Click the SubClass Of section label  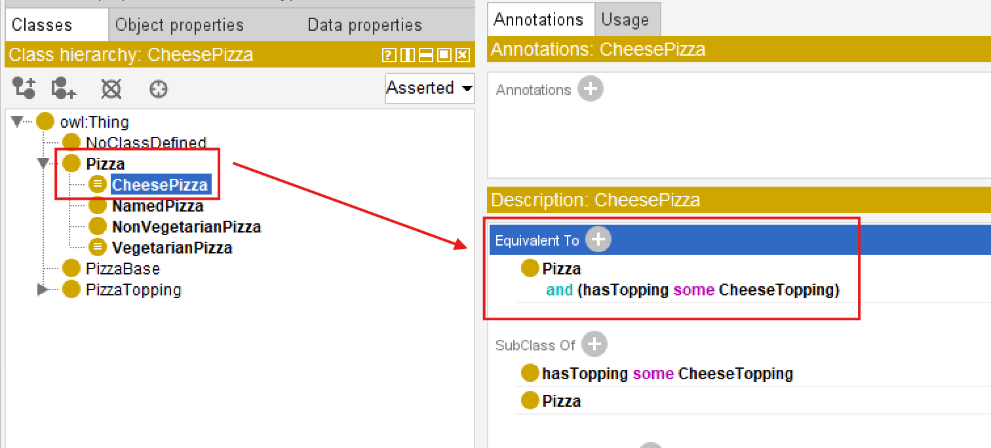tap(535, 345)
